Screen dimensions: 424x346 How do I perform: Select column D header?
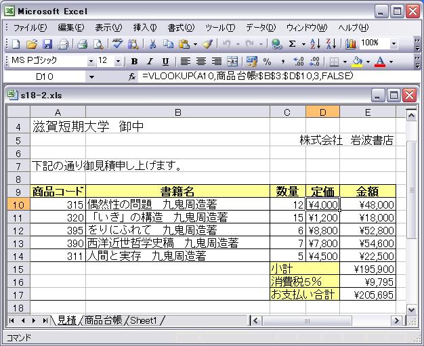[322, 112]
